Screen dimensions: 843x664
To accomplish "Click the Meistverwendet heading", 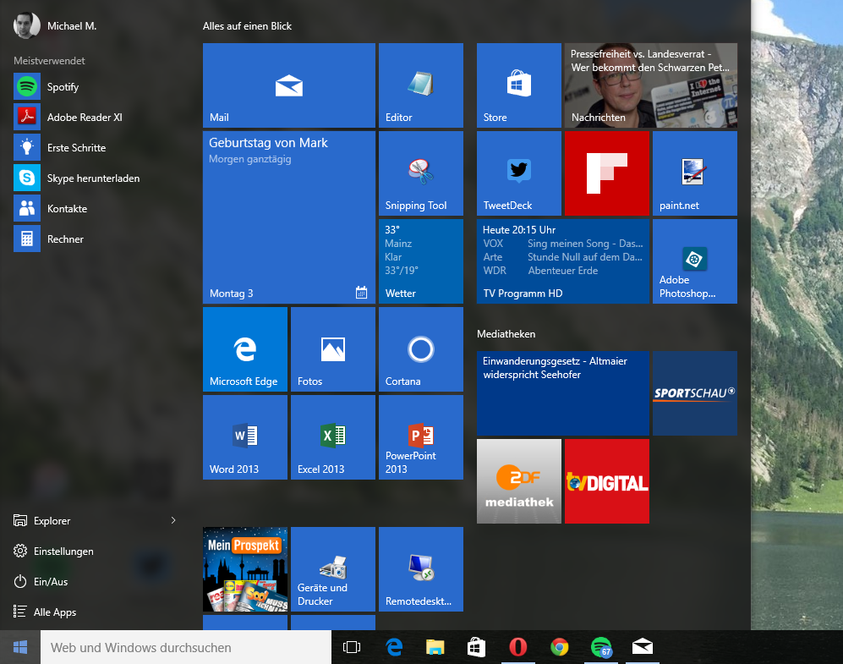I will [x=49, y=61].
